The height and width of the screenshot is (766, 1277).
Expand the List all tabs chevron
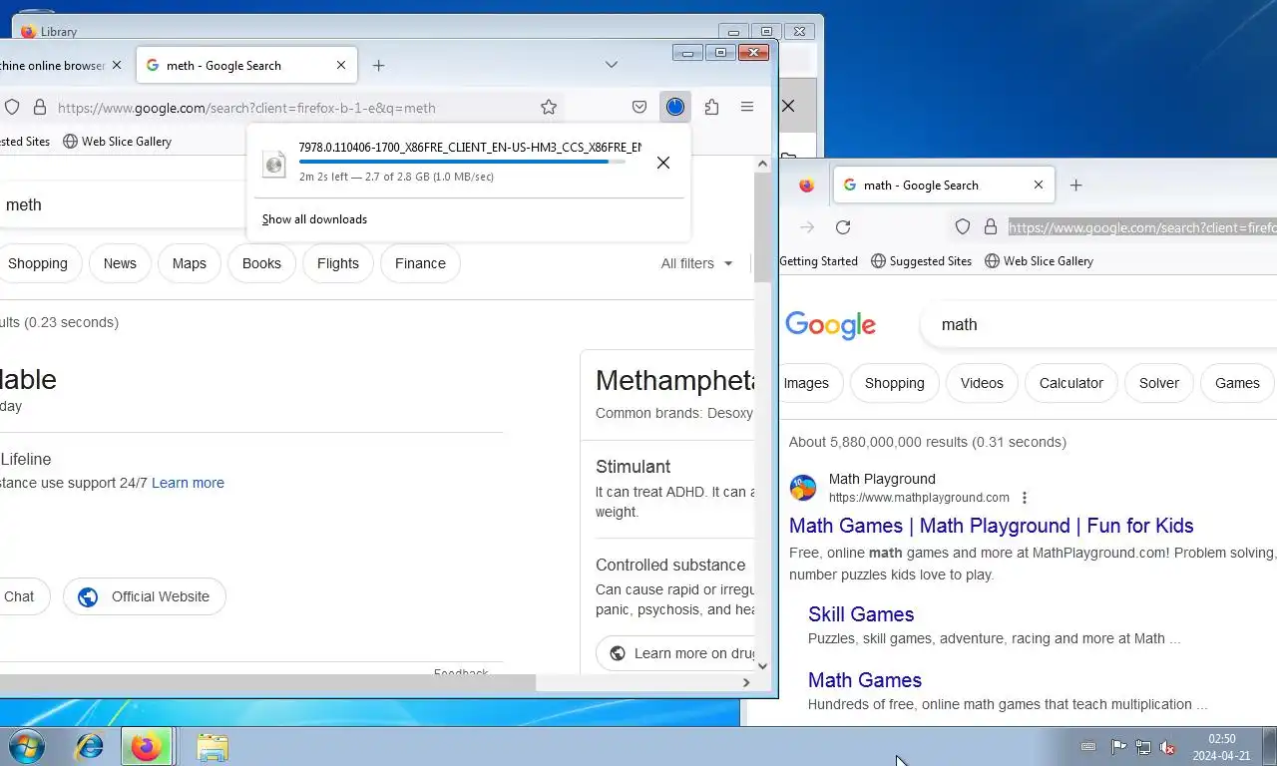tap(612, 65)
